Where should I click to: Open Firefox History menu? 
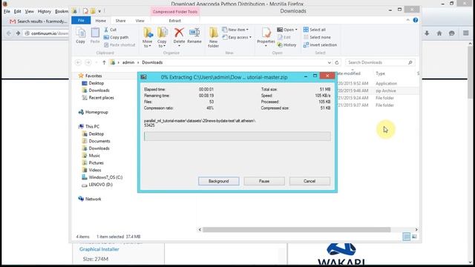(x=45, y=11)
